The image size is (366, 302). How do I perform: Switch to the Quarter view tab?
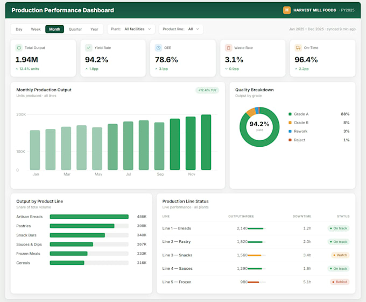point(75,29)
